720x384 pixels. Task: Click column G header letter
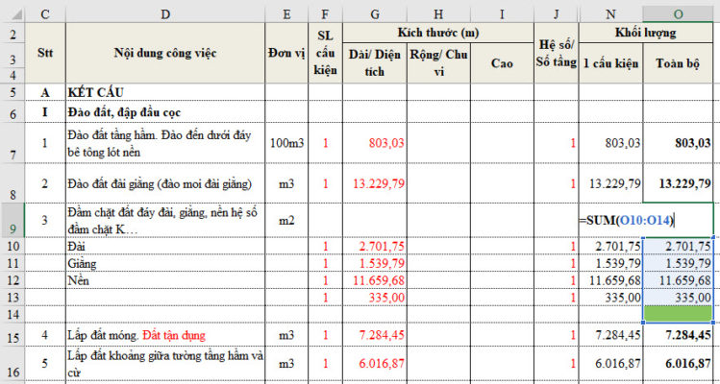pos(374,12)
